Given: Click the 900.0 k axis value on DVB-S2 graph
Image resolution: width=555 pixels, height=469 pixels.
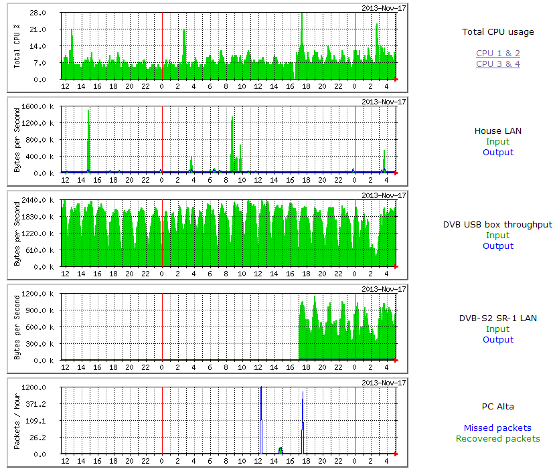Looking at the screenshot, I should (39, 310).
